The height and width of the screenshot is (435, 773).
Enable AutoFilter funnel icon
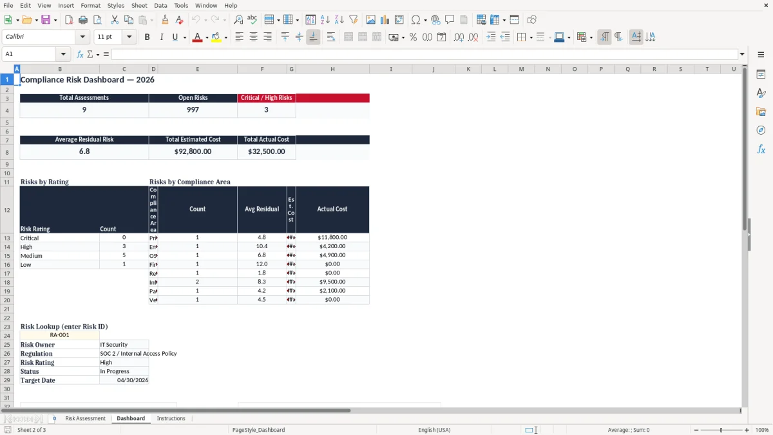354,20
